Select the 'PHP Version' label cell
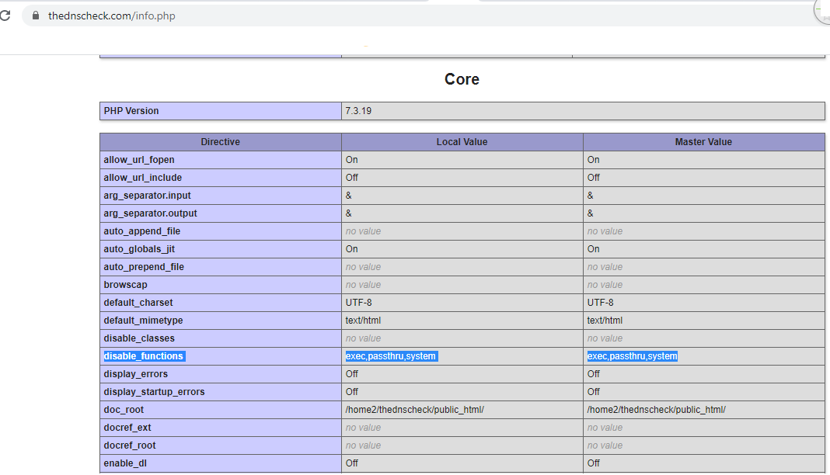 [x=221, y=111]
